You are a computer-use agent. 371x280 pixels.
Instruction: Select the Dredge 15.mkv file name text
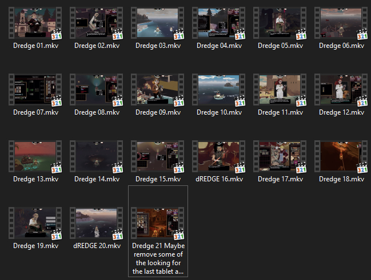[158, 179]
